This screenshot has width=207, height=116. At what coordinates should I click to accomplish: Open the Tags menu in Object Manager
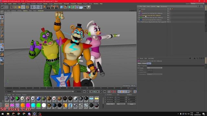pos(158,6)
